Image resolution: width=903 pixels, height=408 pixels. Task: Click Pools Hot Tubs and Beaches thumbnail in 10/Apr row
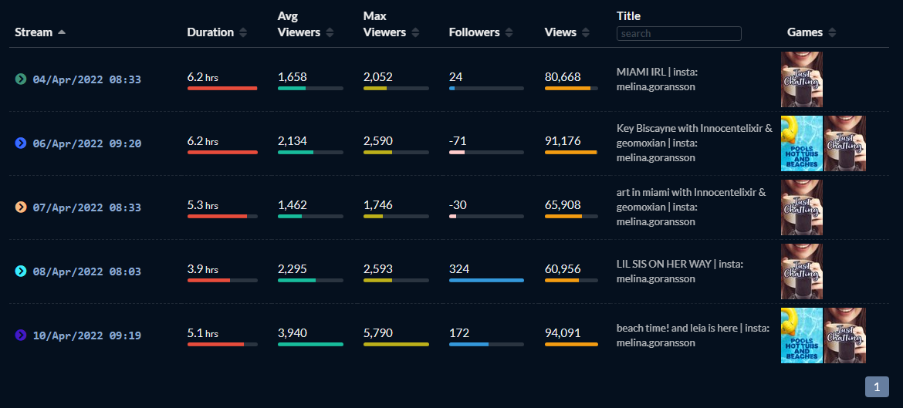tap(802, 335)
